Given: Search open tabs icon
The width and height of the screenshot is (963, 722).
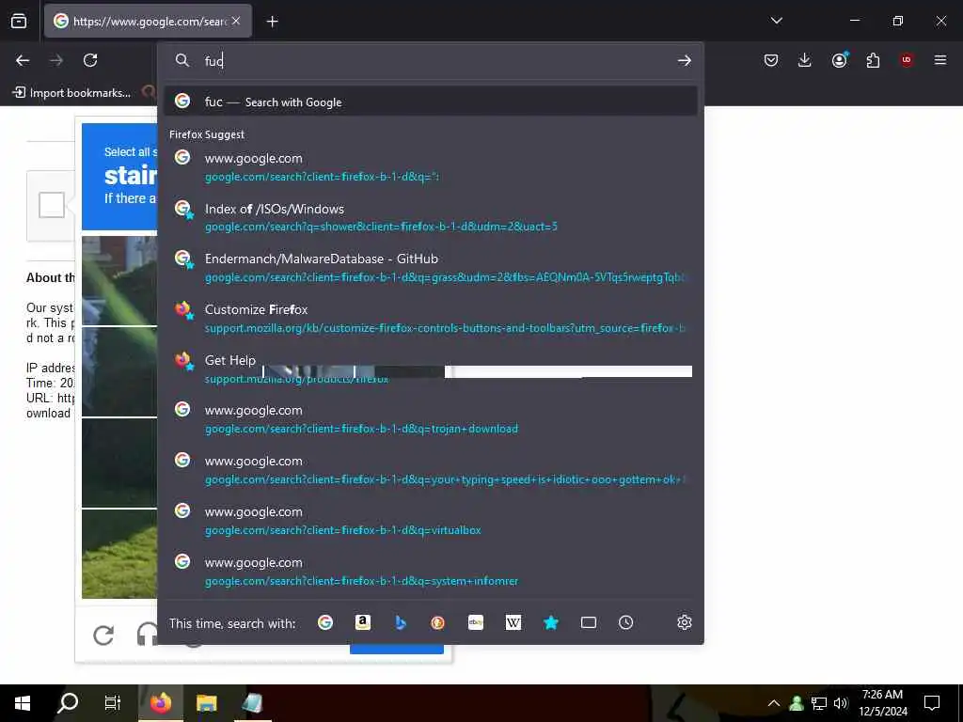Looking at the screenshot, I should coord(589,622).
